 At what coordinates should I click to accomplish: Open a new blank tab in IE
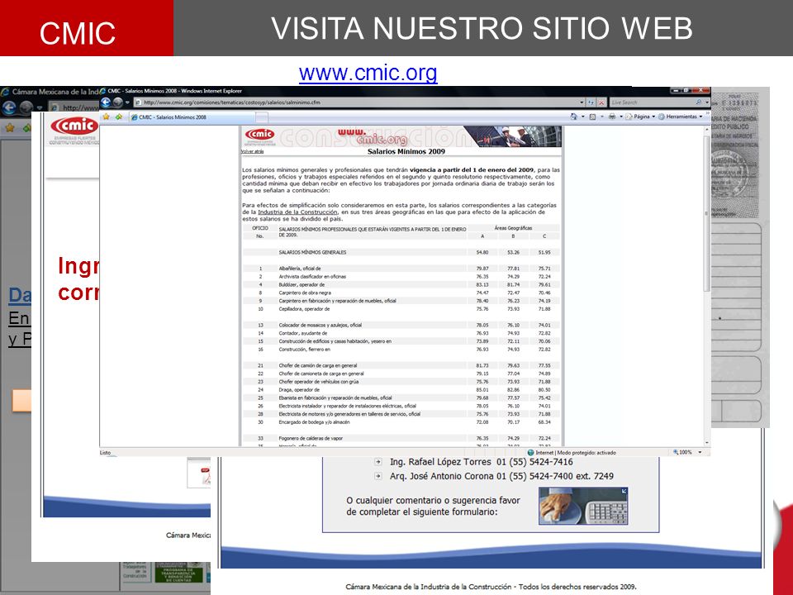262,117
